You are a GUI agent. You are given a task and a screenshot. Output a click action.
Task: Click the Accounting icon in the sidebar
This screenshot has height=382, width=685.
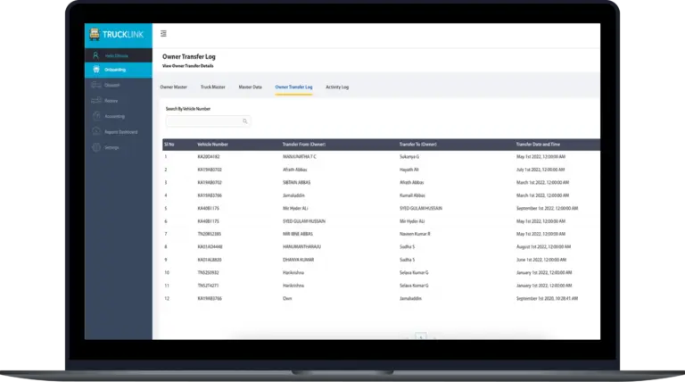coord(95,116)
